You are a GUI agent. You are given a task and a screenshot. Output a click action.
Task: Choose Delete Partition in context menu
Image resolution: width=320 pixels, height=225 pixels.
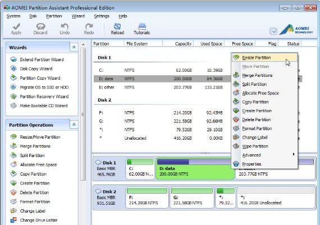coord(264,120)
